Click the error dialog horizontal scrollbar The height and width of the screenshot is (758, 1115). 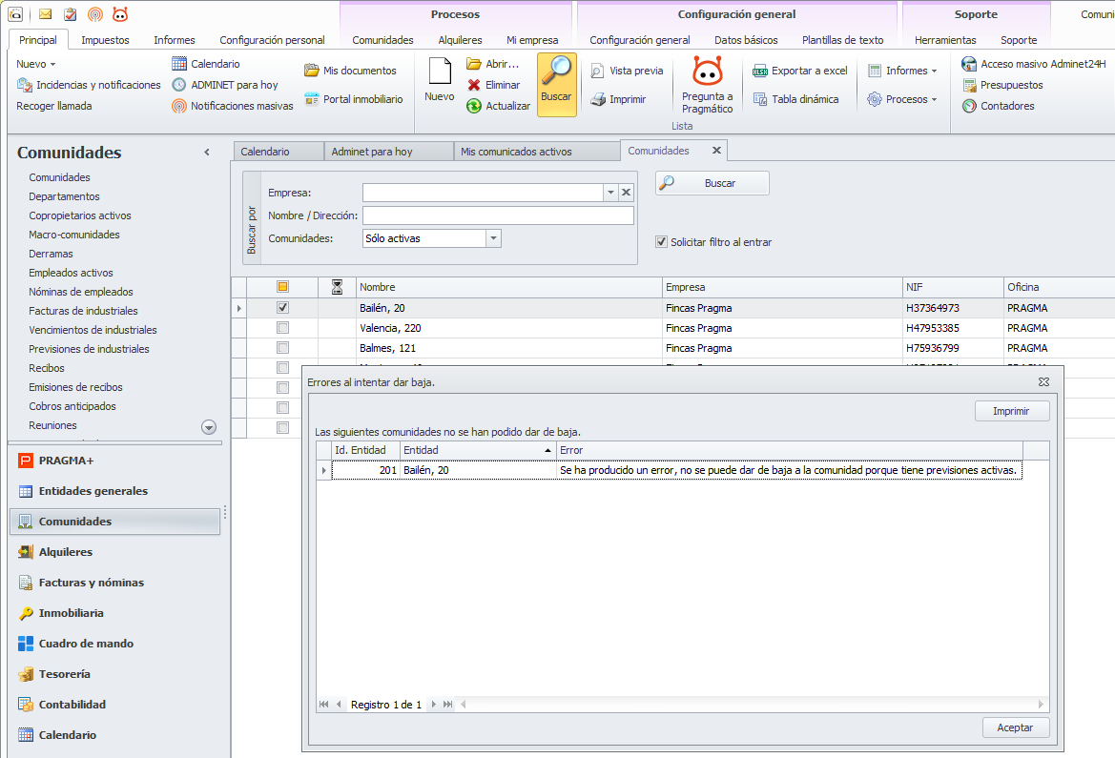(x=754, y=705)
